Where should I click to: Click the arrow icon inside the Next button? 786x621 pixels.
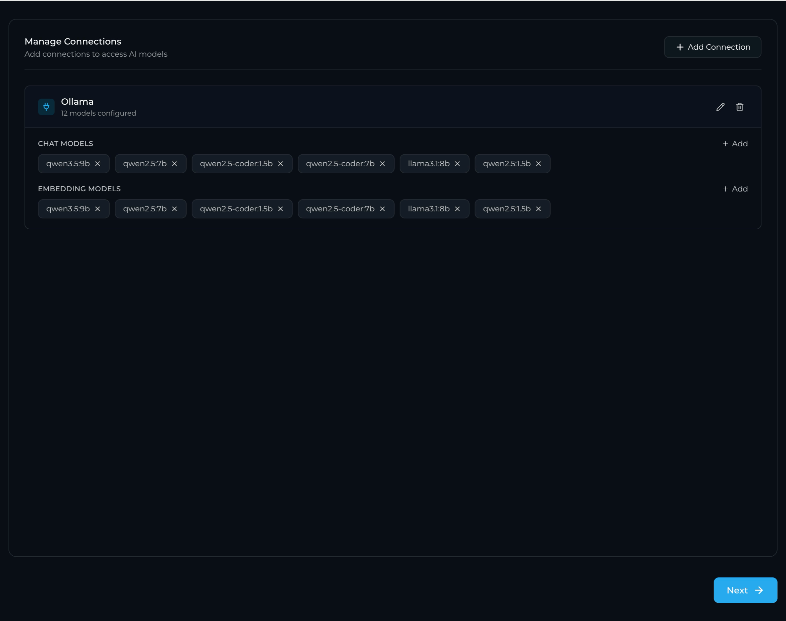(760, 590)
